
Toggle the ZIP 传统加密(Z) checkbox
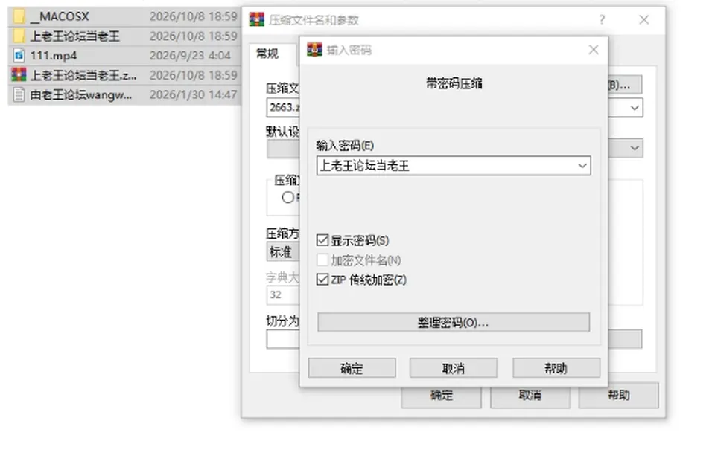tap(322, 279)
